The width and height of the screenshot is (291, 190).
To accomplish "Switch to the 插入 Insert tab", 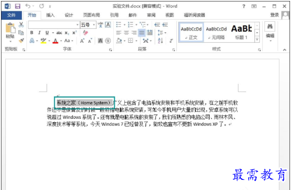I will pos(50,15).
